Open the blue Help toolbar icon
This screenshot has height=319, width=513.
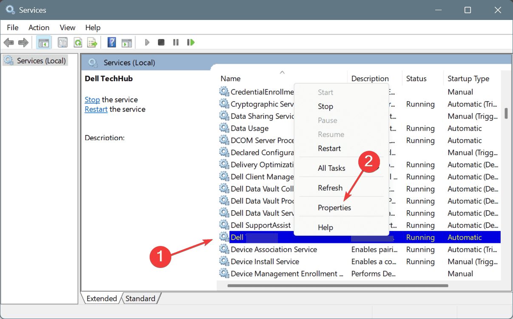point(112,42)
